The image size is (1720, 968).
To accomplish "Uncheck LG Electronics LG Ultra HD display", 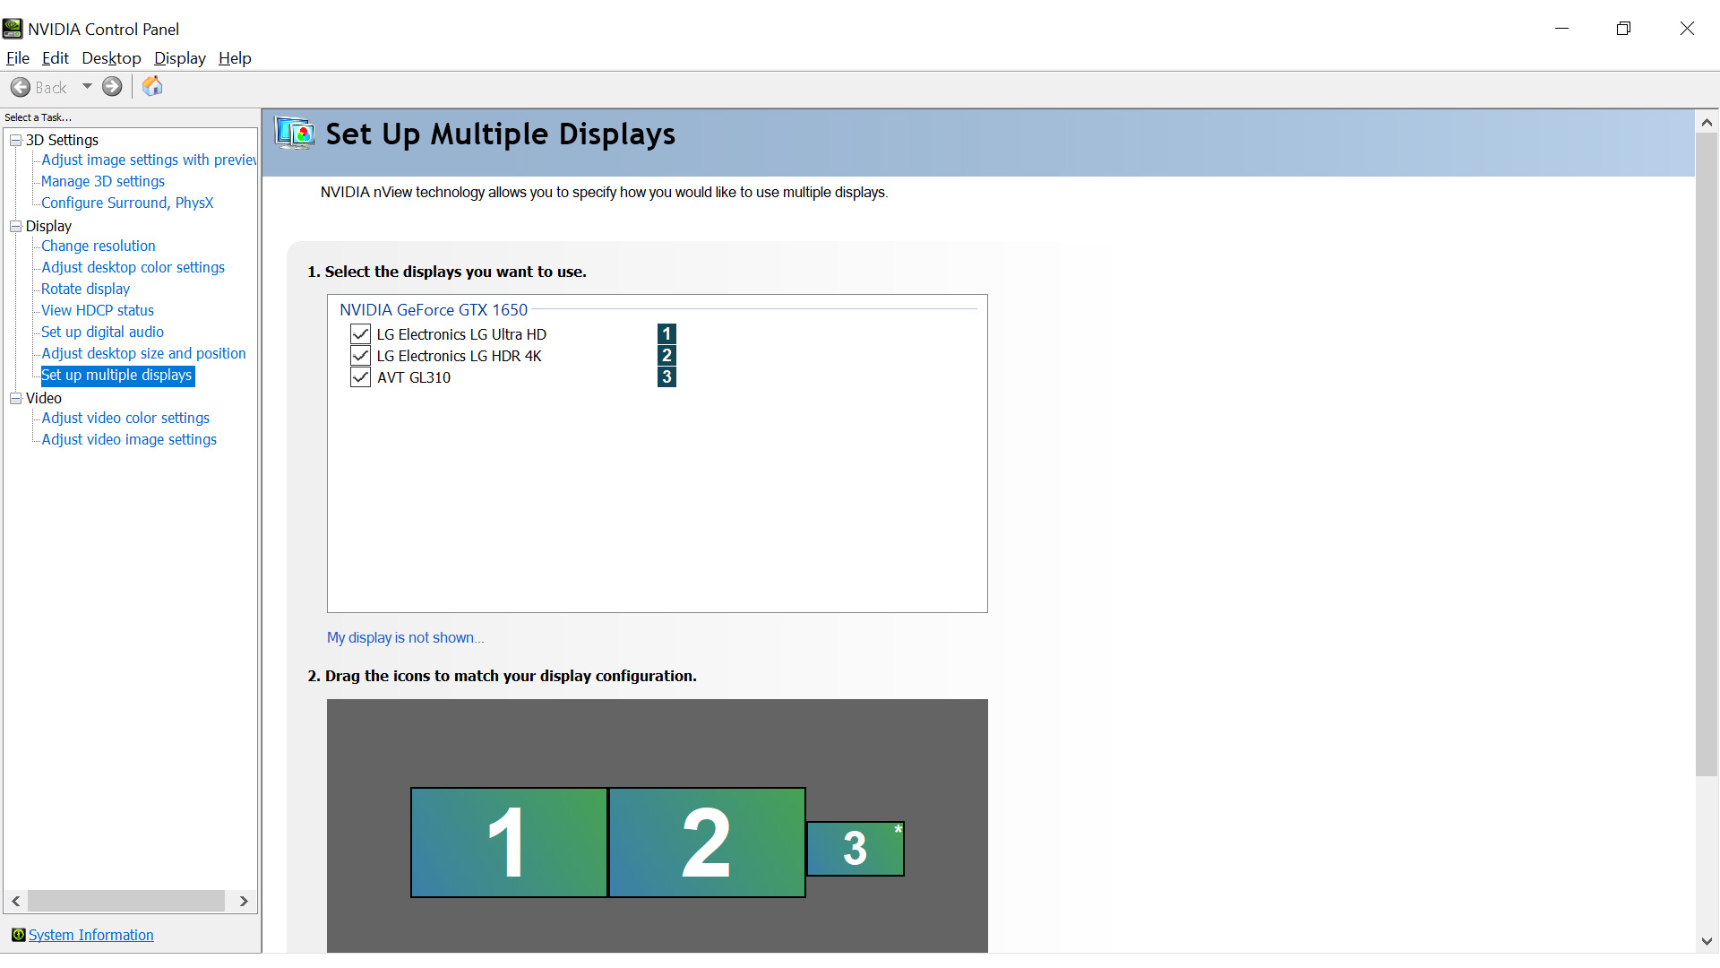I will 360,334.
